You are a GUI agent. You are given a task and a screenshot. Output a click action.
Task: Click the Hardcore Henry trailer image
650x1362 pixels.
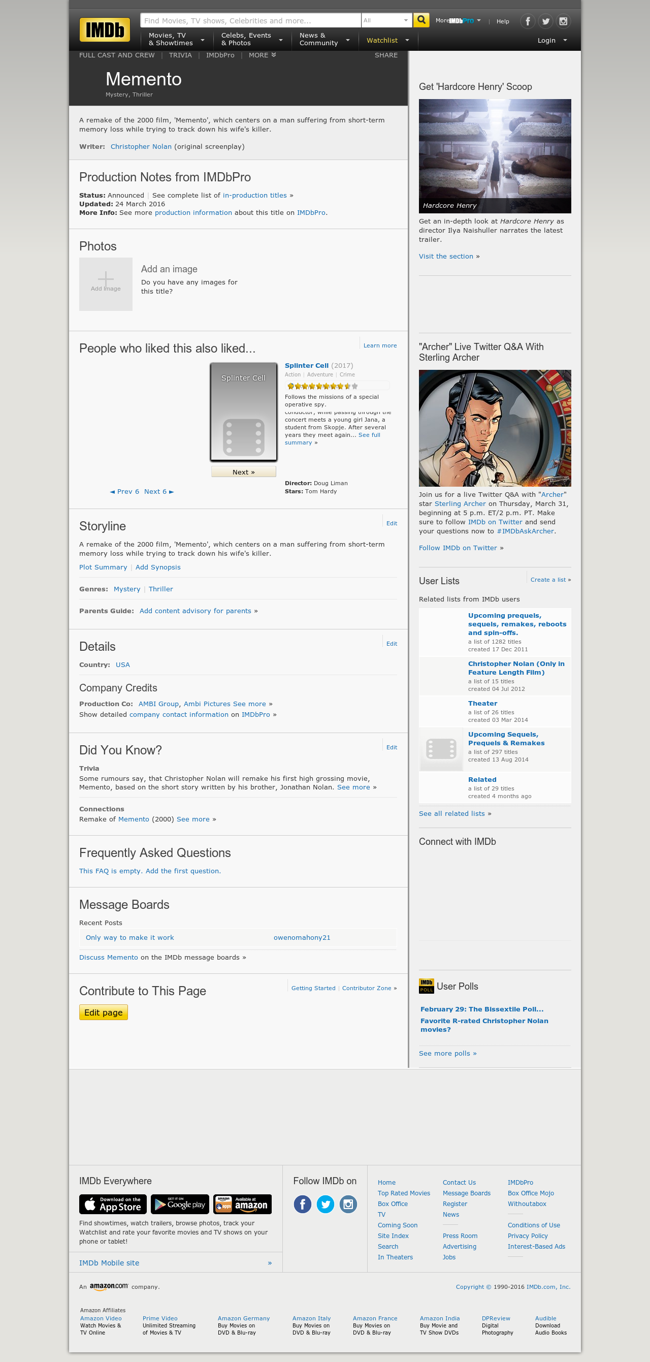(x=495, y=156)
